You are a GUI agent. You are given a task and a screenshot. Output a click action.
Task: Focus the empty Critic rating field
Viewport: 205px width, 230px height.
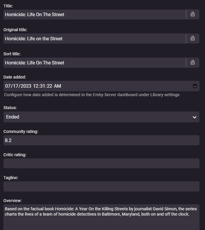(x=101, y=164)
